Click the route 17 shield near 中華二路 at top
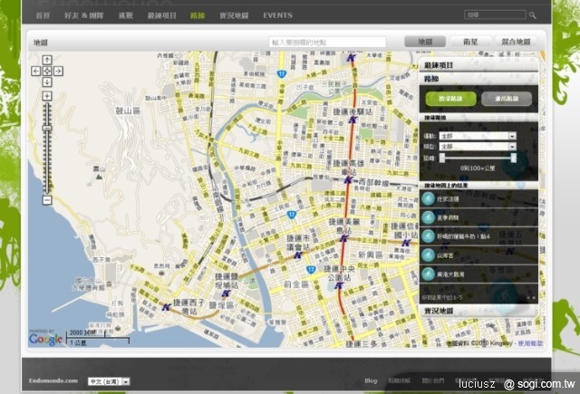 [282, 74]
